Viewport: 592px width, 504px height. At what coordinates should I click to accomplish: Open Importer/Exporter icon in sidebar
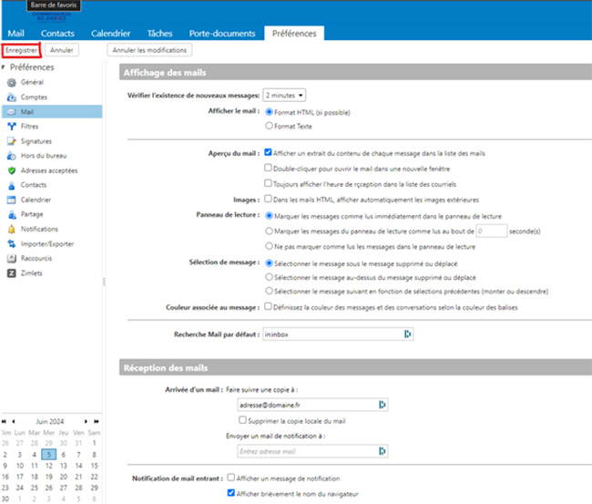coord(12,243)
